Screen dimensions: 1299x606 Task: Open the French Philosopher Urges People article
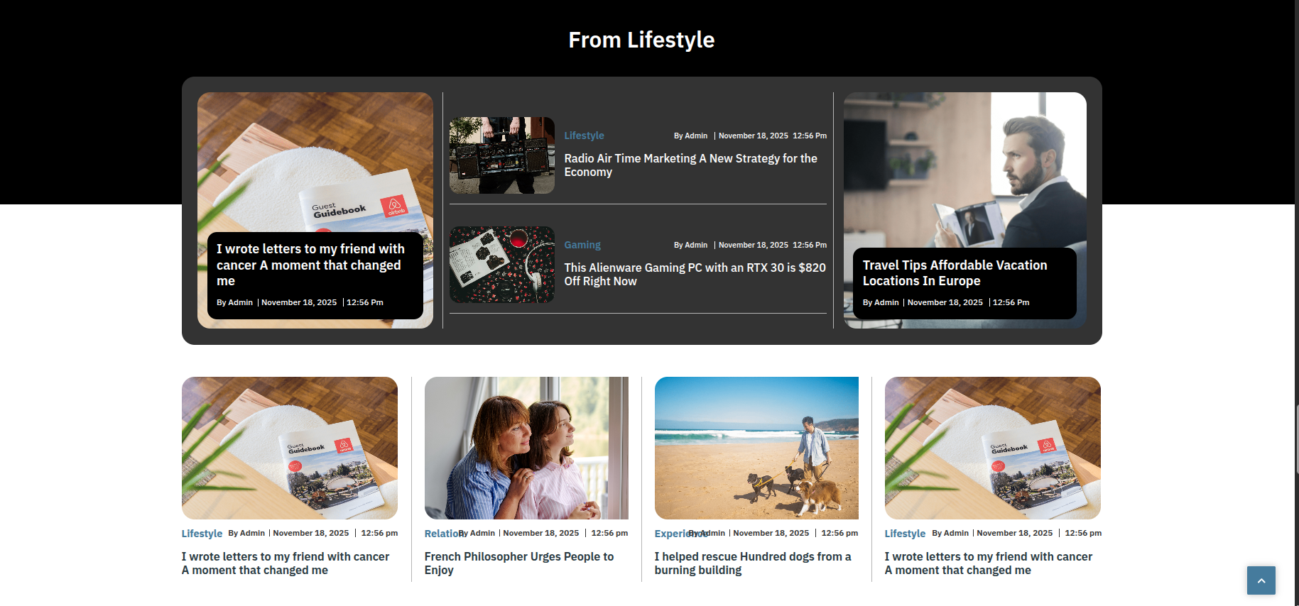518,563
